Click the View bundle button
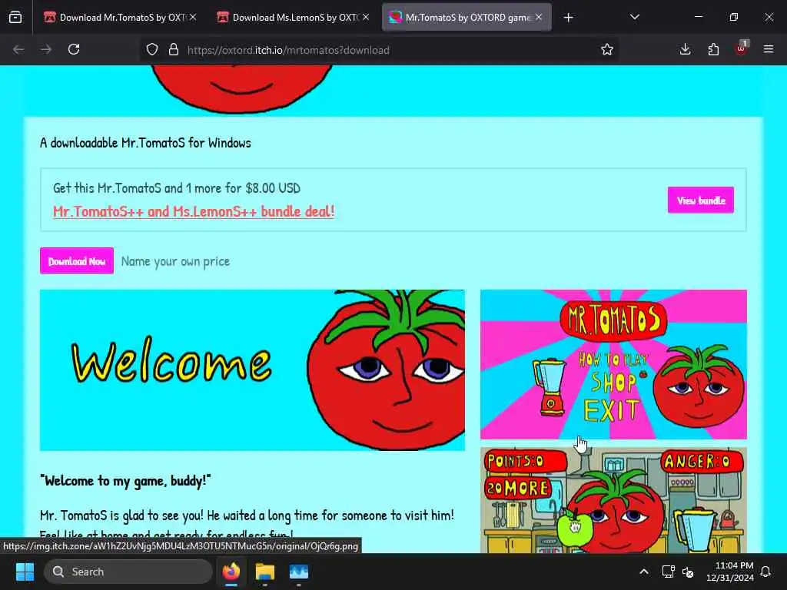Image resolution: width=787 pixels, height=590 pixels. tap(701, 201)
